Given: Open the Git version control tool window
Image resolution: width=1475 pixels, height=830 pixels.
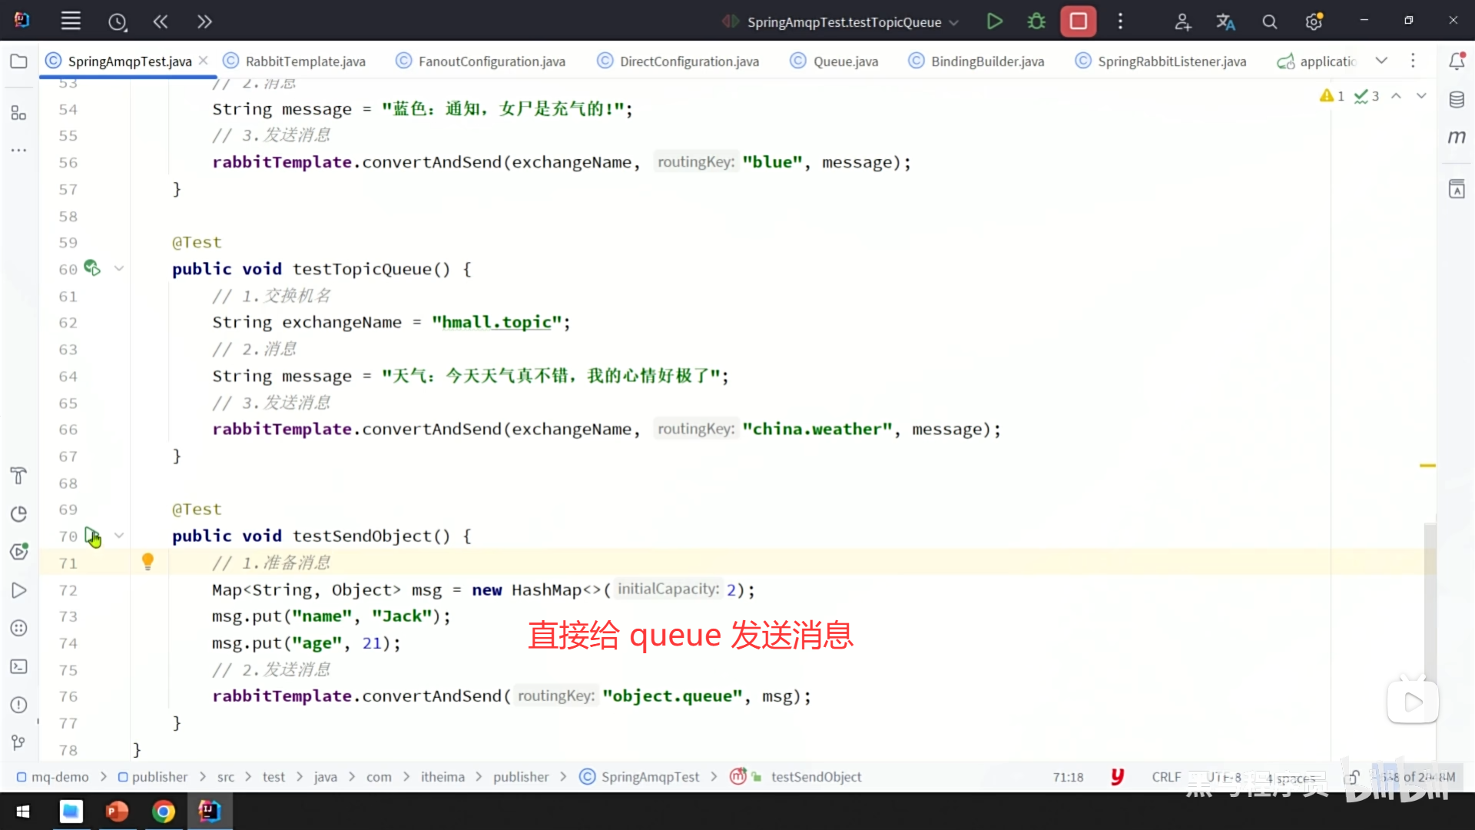Looking at the screenshot, I should (18, 742).
